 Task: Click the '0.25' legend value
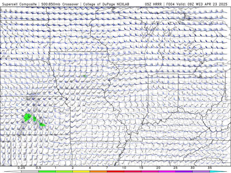click(x=21, y=168)
